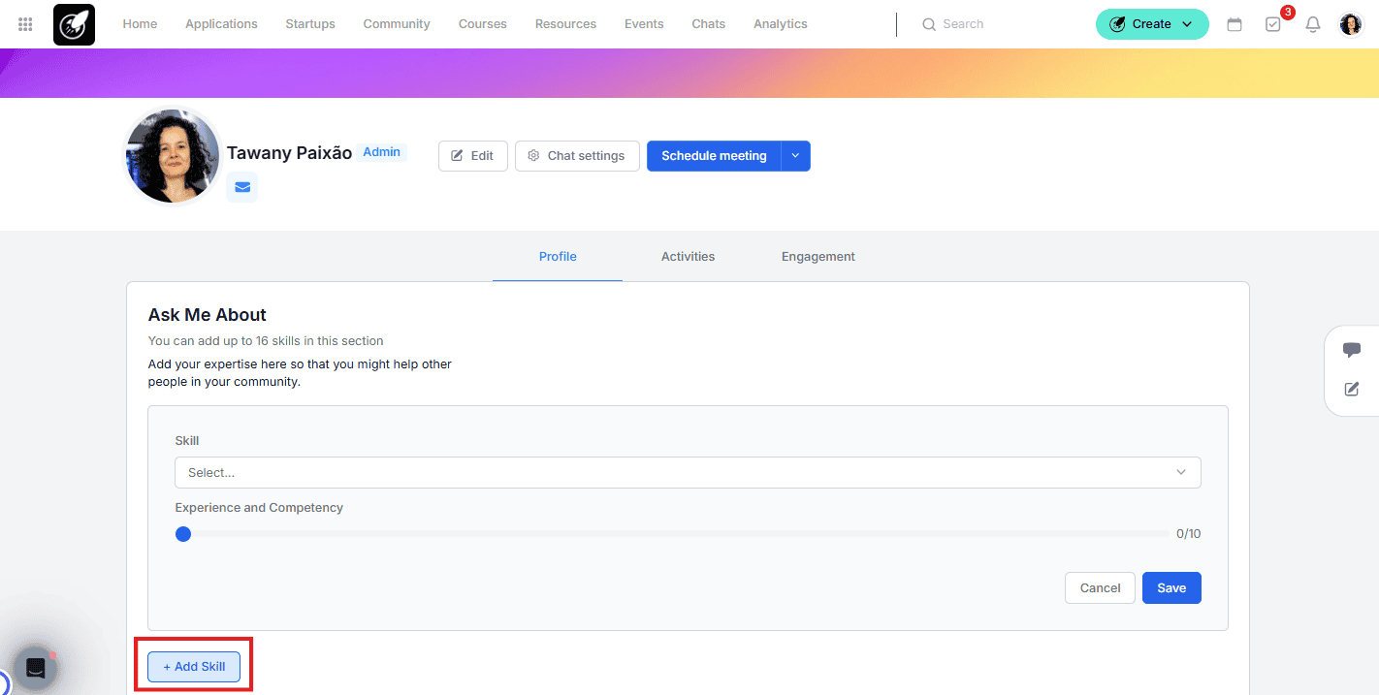Open Analytics in the top navigation

coord(781,24)
